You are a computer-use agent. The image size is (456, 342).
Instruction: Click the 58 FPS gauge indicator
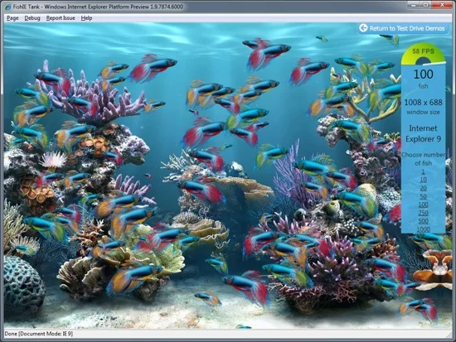pos(423,55)
